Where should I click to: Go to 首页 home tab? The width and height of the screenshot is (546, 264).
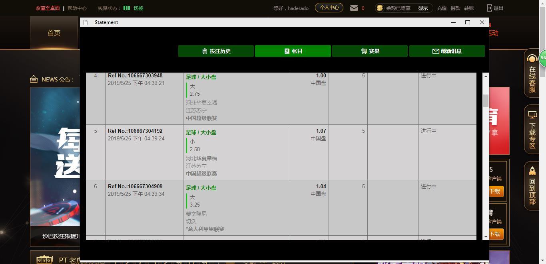click(54, 33)
